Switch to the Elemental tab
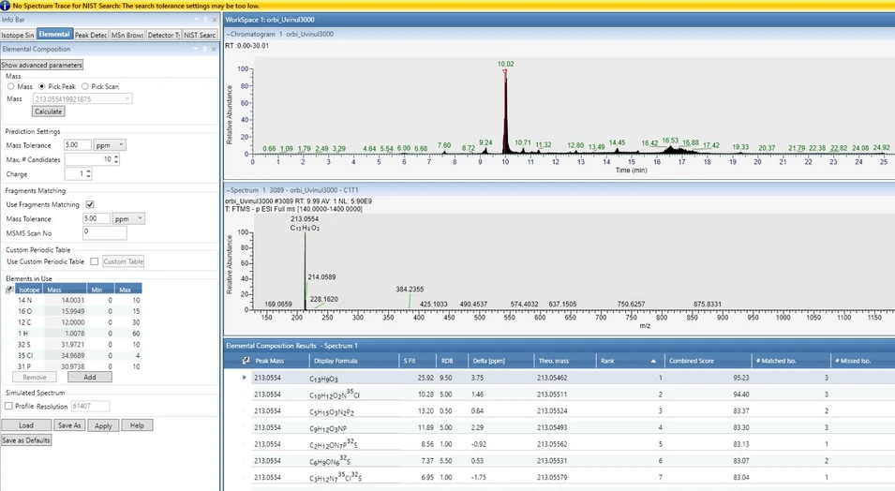This screenshot has height=491, width=895. click(54, 35)
